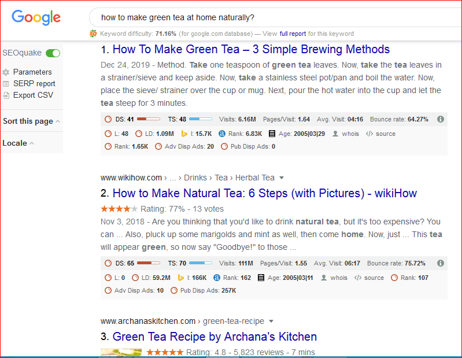Viewport: 462px width, 358px height.
Task: Click the Rank: 107 circle icon
Action: pos(394,278)
